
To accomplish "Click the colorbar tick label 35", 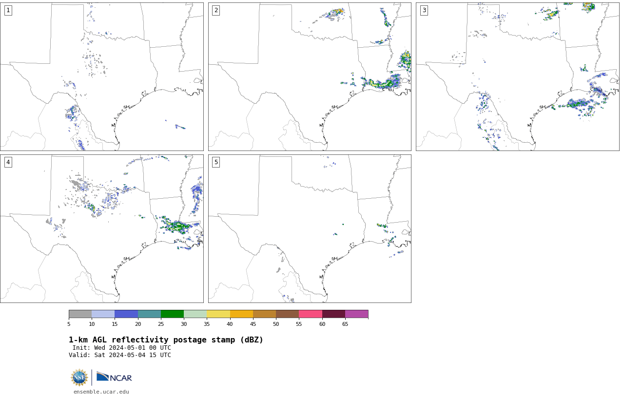I will (207, 324).
